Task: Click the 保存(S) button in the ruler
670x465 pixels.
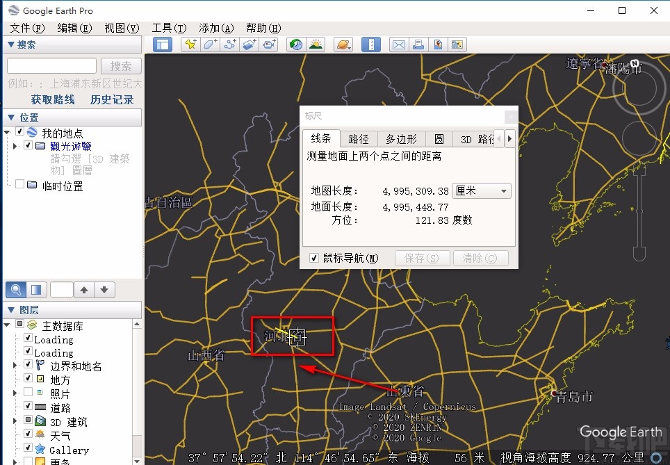Action: [422, 258]
